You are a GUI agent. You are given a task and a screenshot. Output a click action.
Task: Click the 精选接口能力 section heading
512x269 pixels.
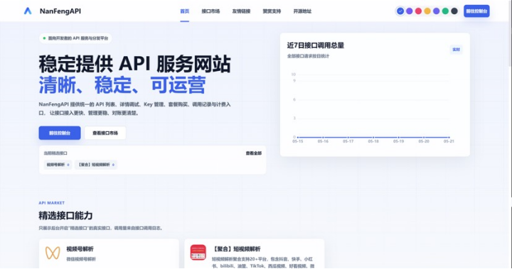click(65, 216)
